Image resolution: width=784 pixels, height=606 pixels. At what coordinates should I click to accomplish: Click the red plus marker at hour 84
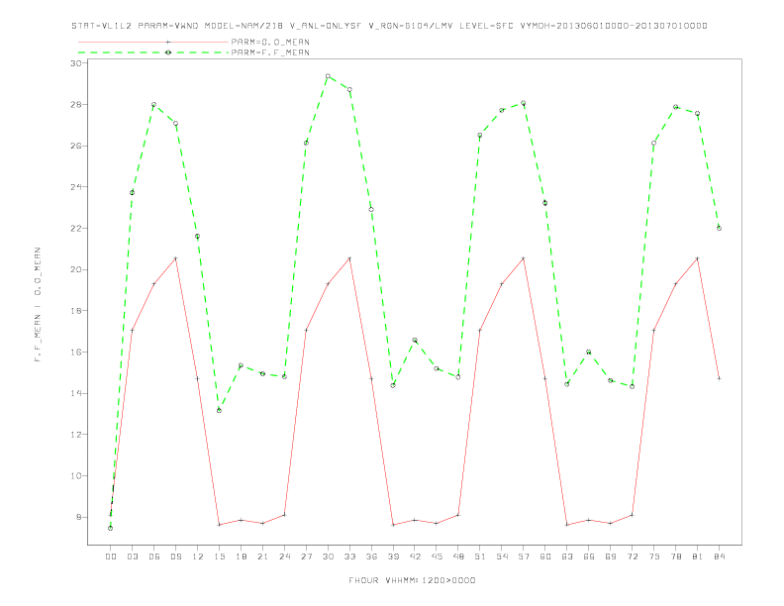(720, 378)
